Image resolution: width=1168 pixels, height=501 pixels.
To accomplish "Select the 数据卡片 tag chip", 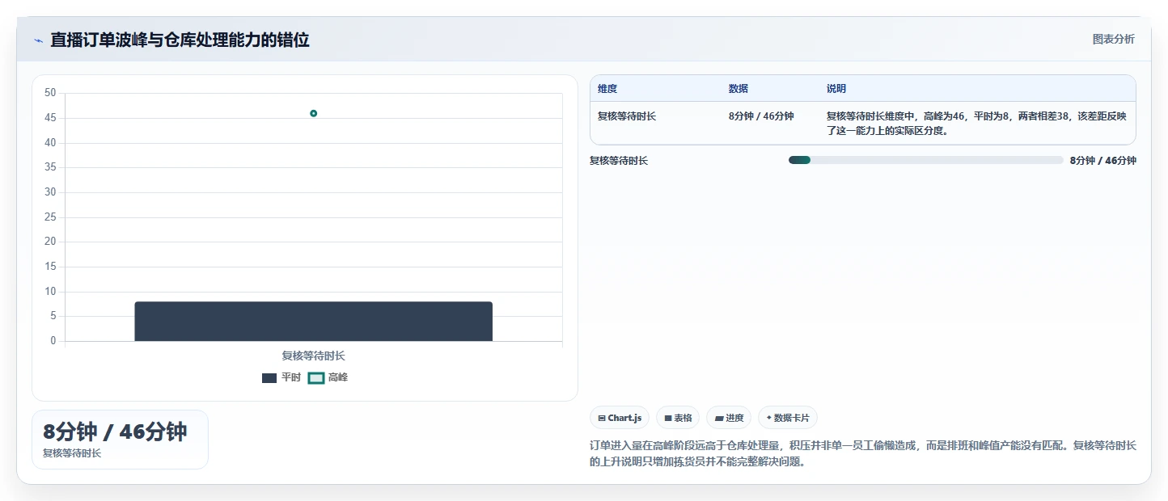I will coord(788,418).
